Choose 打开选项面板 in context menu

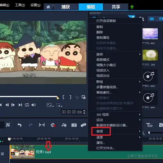point(115,21)
